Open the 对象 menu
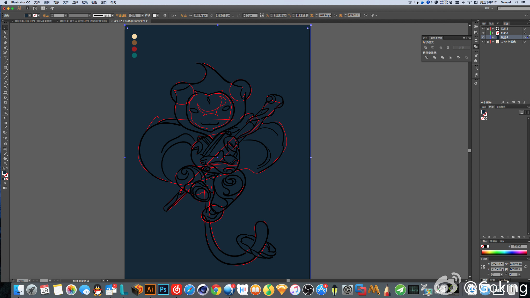The height and width of the screenshot is (298, 530). click(56, 2)
